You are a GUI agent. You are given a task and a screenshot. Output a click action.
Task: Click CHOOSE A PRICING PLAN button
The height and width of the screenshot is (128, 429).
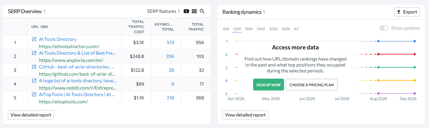click(x=312, y=85)
